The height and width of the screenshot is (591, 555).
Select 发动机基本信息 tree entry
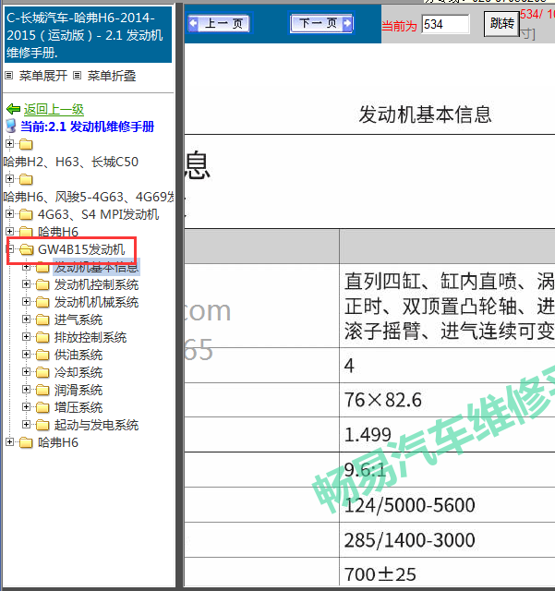click(x=97, y=267)
